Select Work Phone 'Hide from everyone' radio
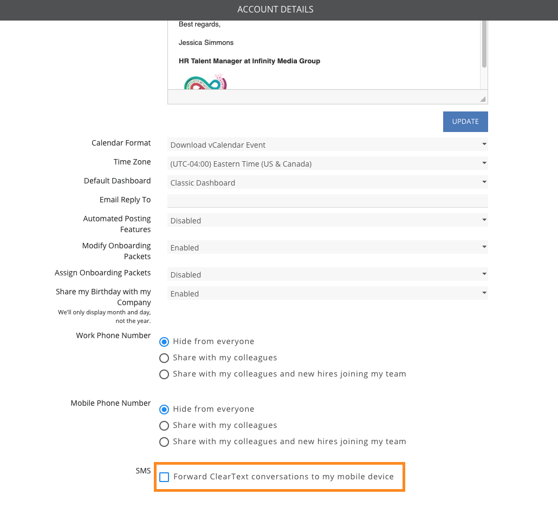The height and width of the screenshot is (508, 558). click(x=164, y=341)
